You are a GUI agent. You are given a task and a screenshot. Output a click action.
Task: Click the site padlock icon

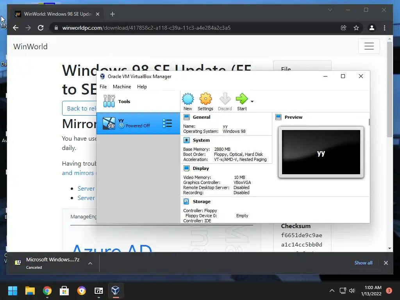[x=56, y=28]
